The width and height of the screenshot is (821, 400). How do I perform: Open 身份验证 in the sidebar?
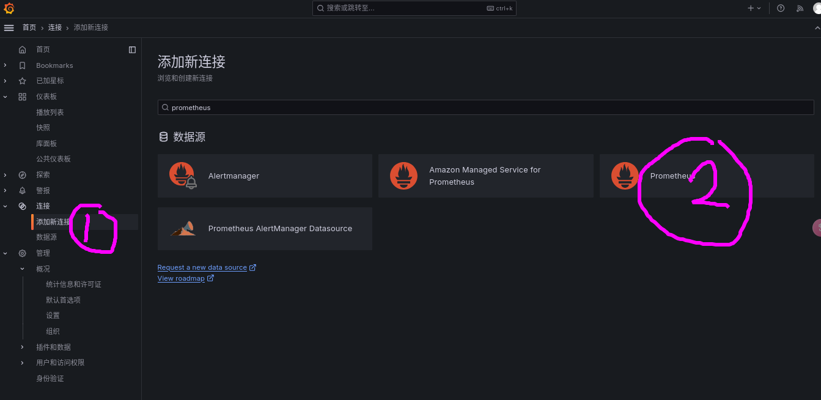[x=50, y=379]
